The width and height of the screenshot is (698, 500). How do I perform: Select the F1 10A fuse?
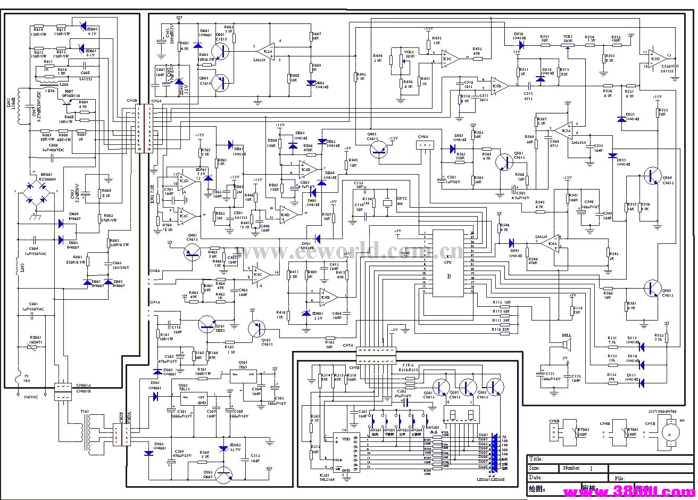click(x=18, y=375)
